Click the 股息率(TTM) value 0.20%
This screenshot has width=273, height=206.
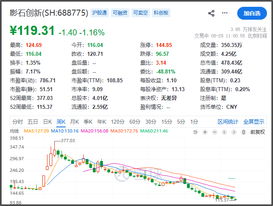click(242, 90)
